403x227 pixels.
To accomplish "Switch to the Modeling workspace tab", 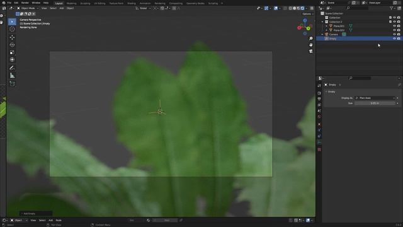I will (x=71, y=3).
